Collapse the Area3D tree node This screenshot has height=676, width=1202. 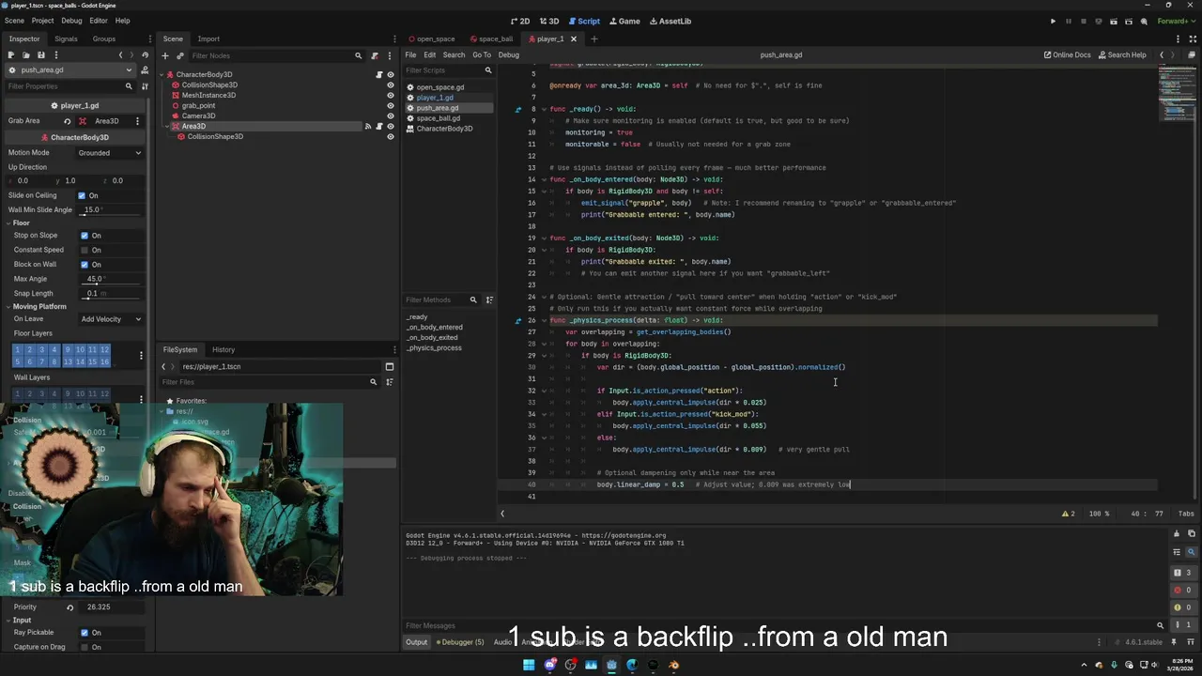coord(166,126)
